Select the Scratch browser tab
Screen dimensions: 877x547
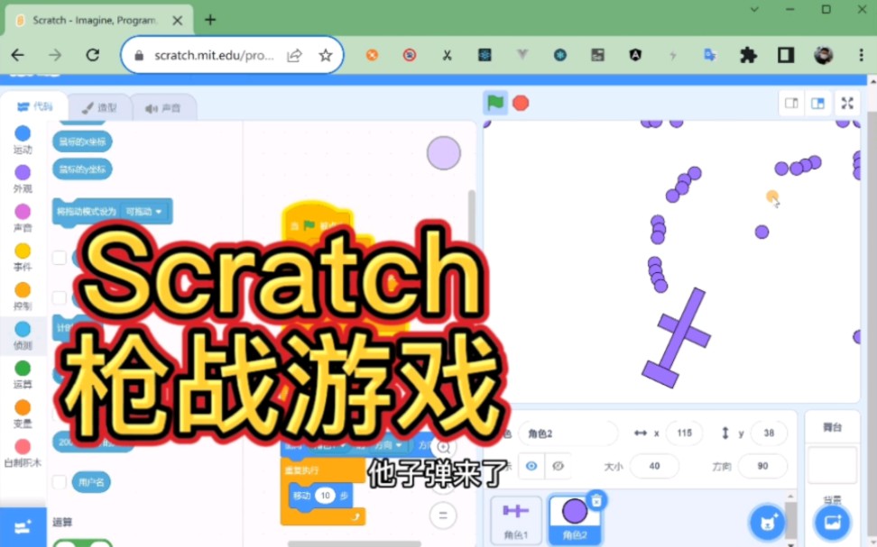[97, 20]
